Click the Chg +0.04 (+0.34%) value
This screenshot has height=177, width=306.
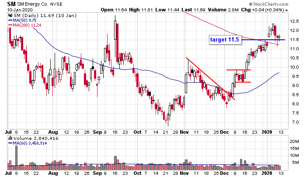click(x=262, y=10)
